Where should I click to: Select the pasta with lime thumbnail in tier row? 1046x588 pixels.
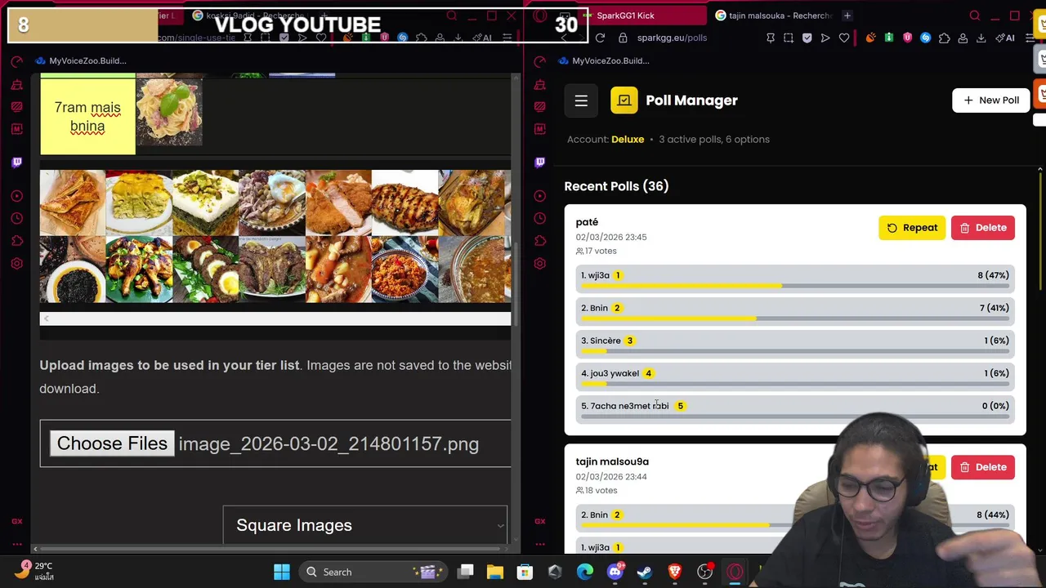[x=169, y=113]
